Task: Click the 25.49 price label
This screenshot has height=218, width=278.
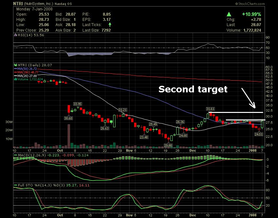Action: (x=153, y=124)
